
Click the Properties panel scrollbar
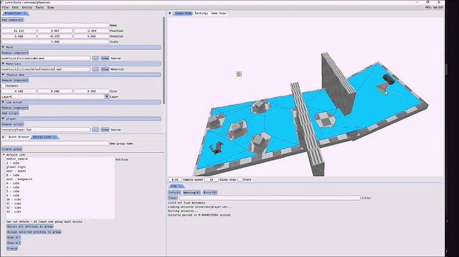point(164,60)
